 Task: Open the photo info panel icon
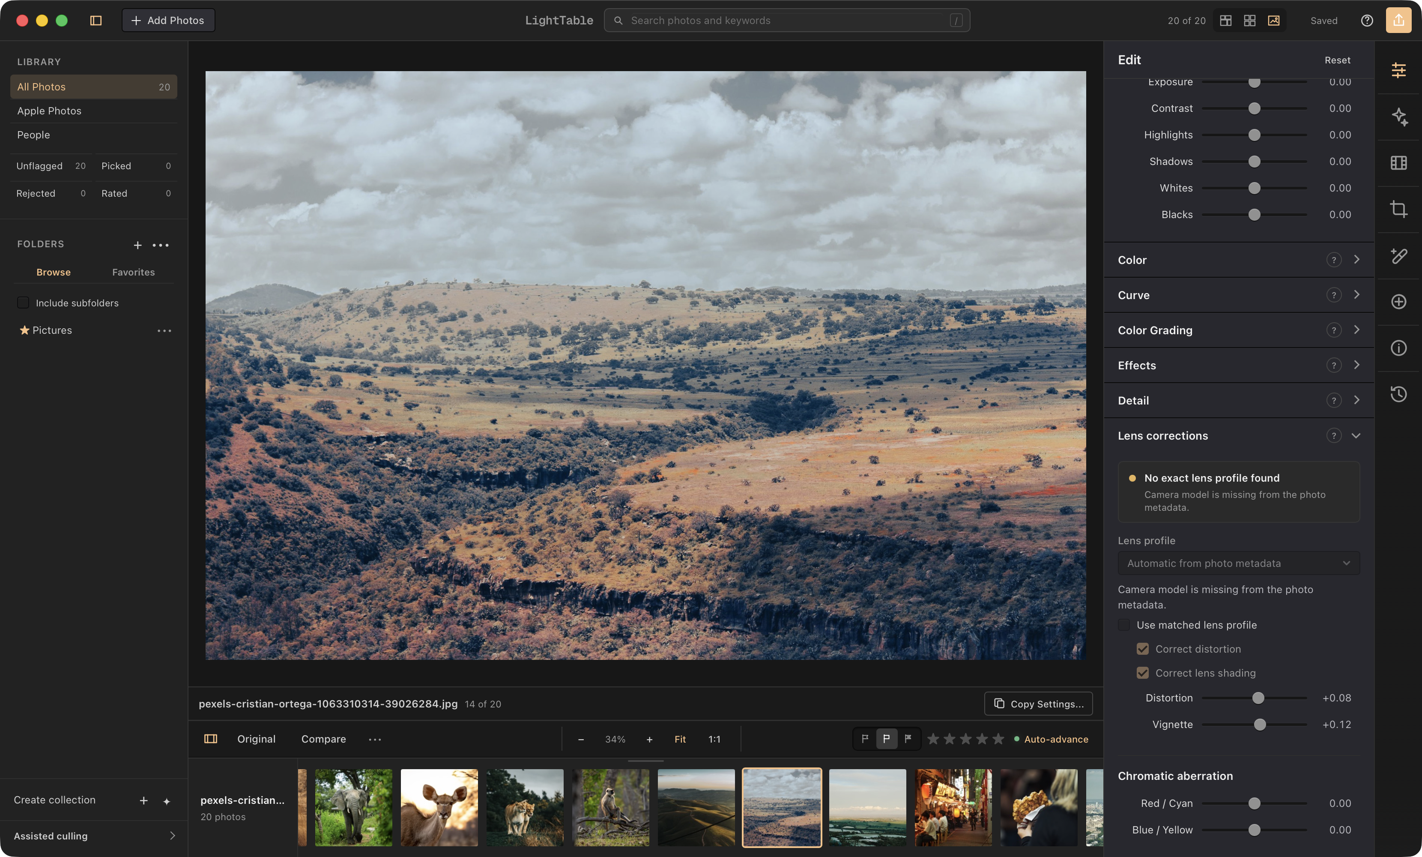[1398, 348]
